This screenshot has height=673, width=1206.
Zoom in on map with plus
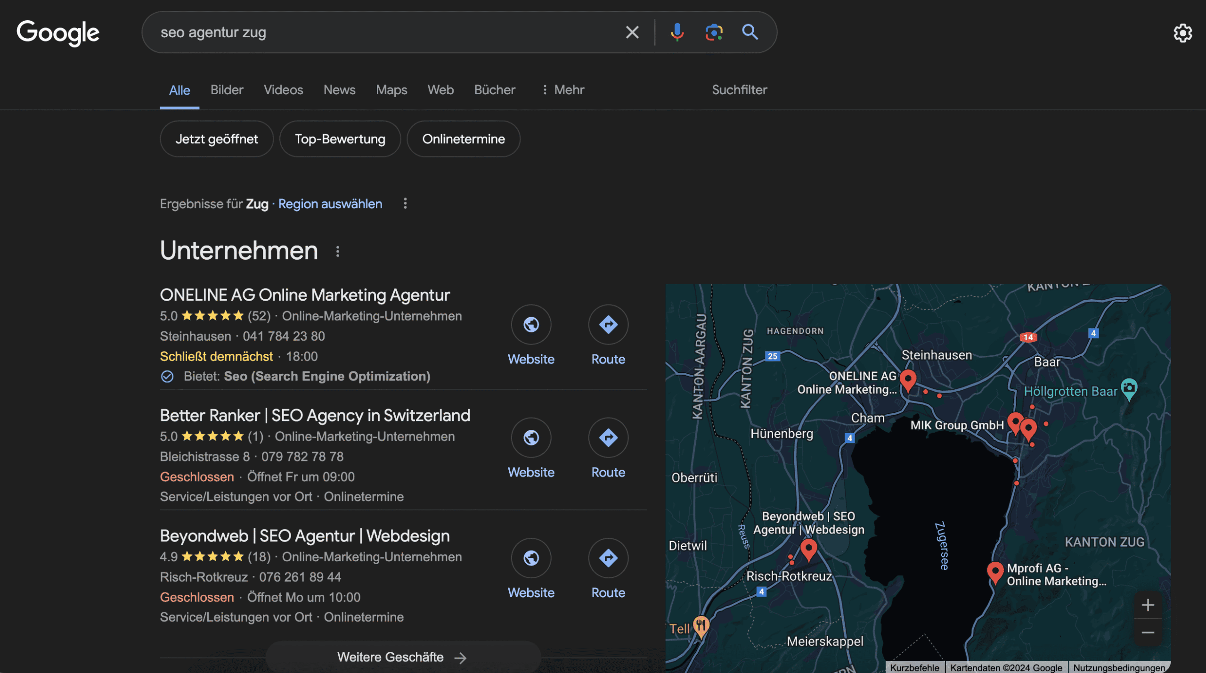click(x=1148, y=605)
